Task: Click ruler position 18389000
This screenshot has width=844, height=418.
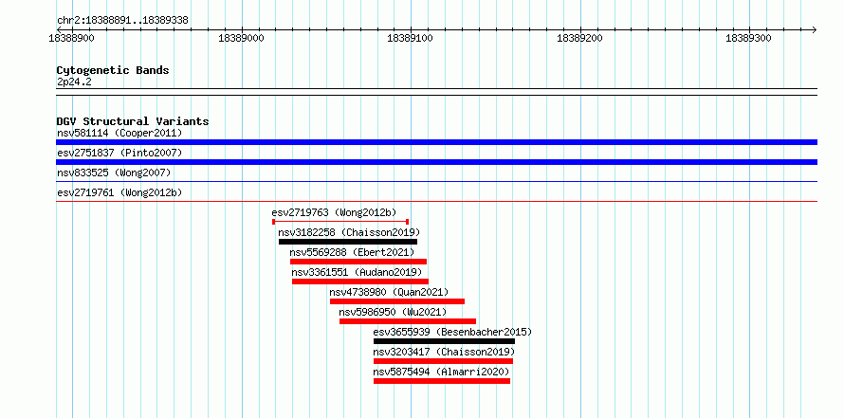Action: tap(242, 38)
